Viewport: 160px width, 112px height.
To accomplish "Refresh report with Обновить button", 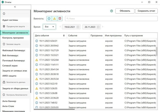I will coord(125,11).
